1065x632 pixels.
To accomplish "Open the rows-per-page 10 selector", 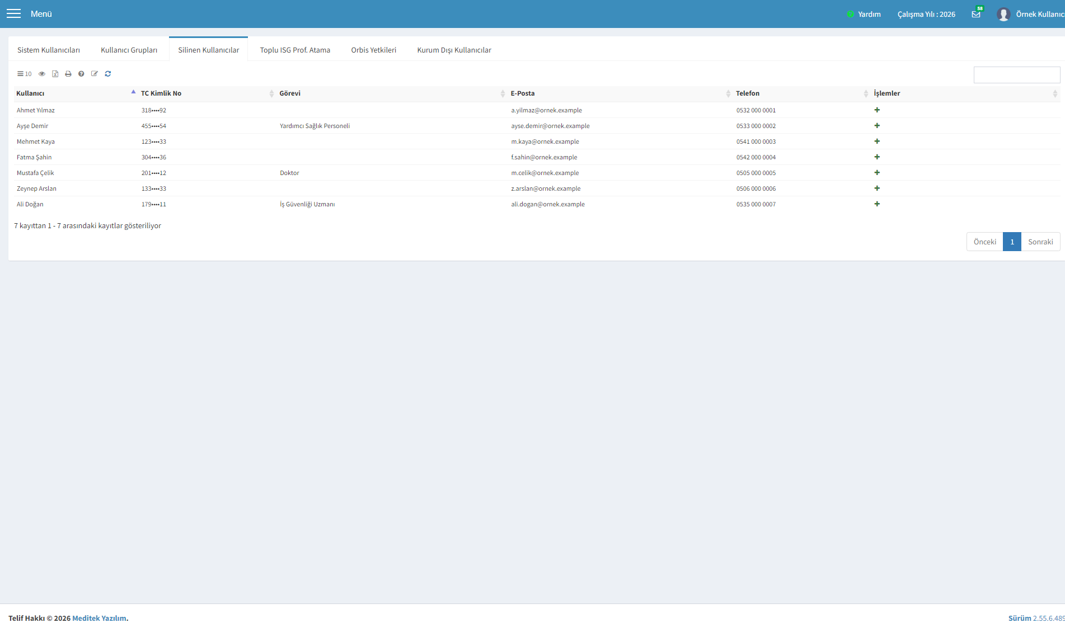I will 25,74.
